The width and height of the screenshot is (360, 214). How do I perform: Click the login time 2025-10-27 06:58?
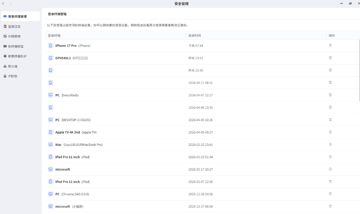(x=201, y=206)
